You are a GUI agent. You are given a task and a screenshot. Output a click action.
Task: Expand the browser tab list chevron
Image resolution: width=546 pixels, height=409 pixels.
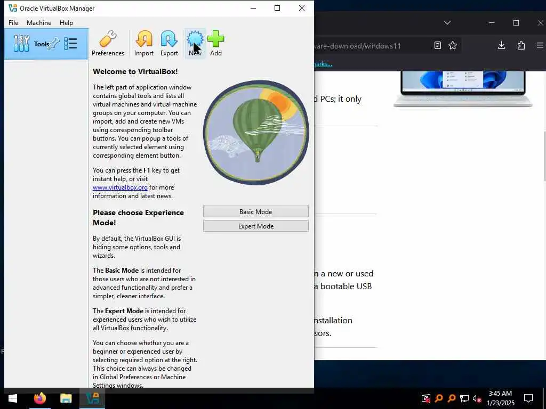447,23
